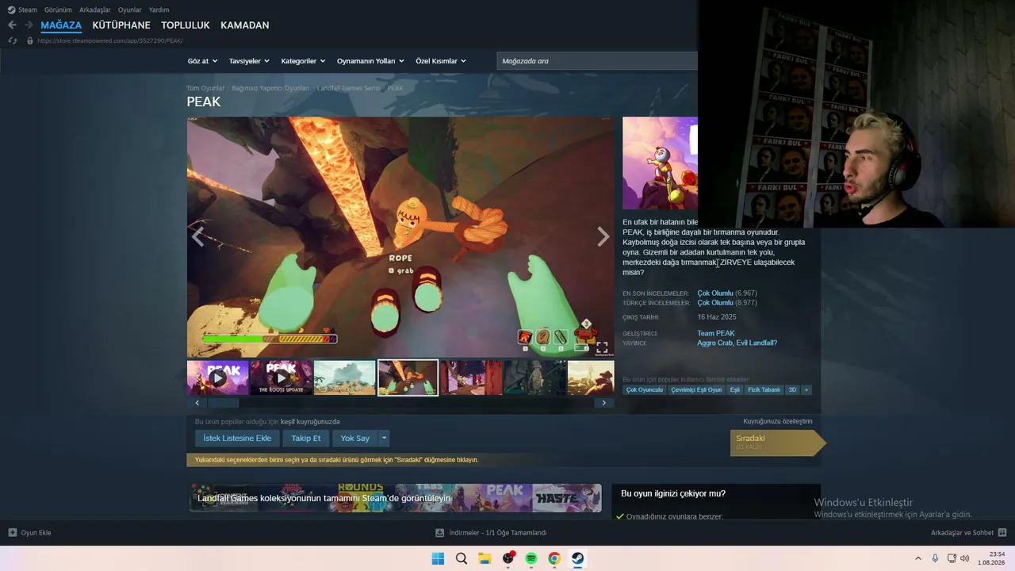Image resolution: width=1015 pixels, height=571 pixels.
Task: Expand the Kategoriler dropdown
Action: pyautogui.click(x=304, y=61)
